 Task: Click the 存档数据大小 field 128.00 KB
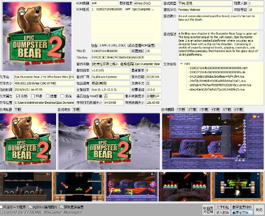coord(154,102)
